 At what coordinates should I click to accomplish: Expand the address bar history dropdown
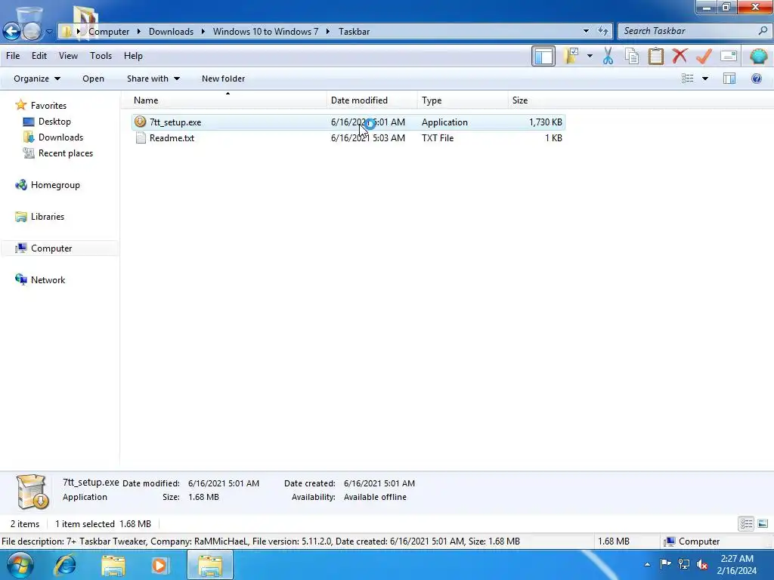point(586,31)
